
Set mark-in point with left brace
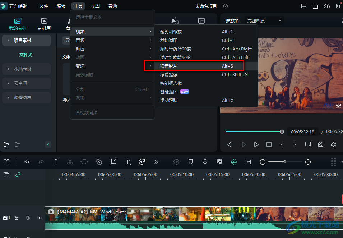pyautogui.click(x=282, y=145)
